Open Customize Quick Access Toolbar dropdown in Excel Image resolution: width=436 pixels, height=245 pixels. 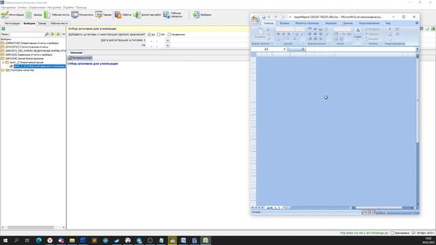(290, 17)
